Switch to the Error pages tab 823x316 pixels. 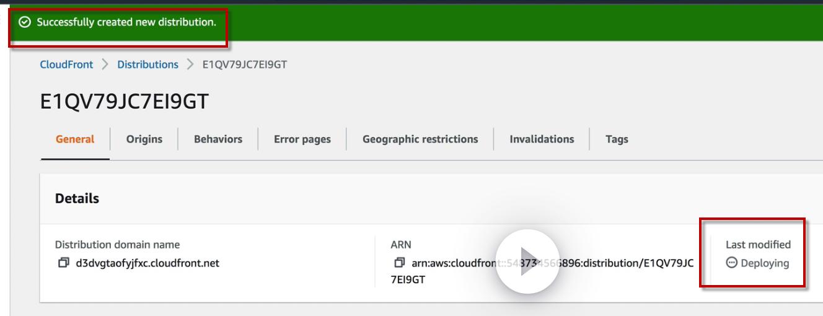(x=302, y=139)
